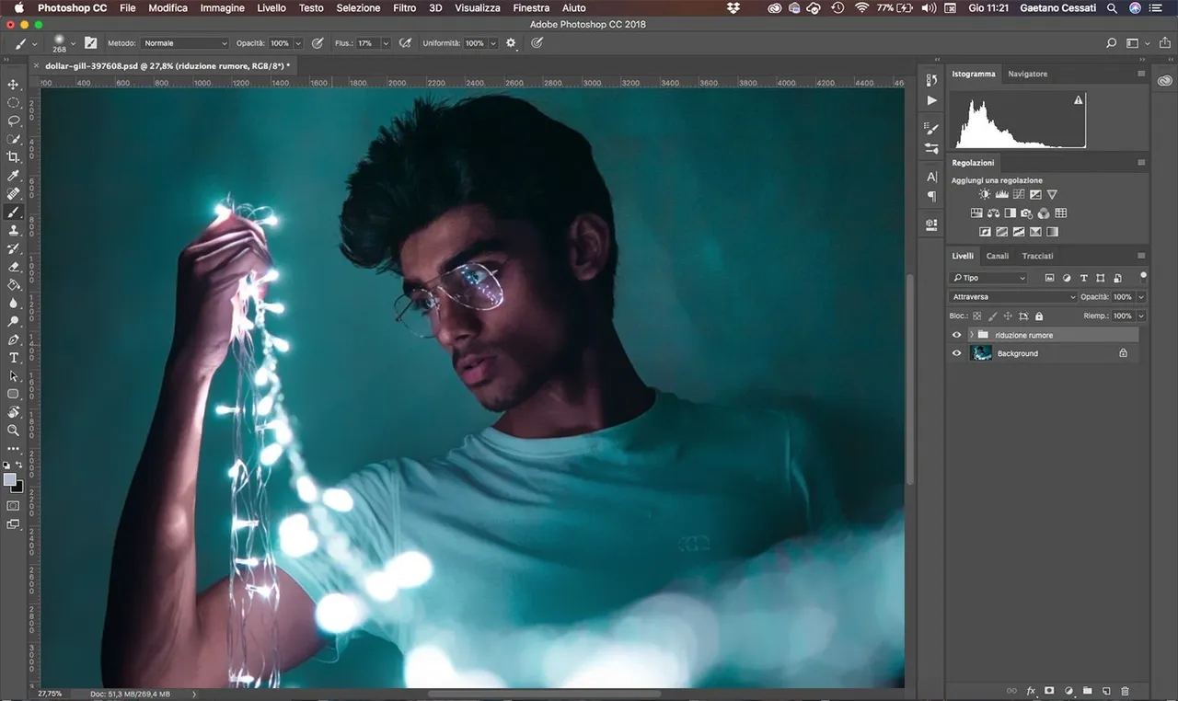Select the Crop tool

(13, 157)
